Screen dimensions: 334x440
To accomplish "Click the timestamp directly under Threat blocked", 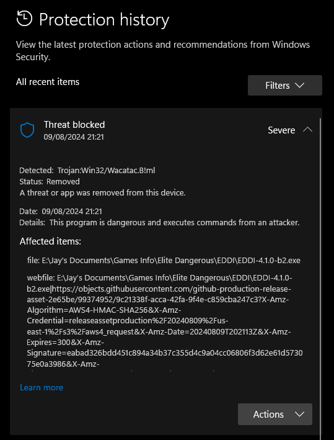I will [74, 137].
